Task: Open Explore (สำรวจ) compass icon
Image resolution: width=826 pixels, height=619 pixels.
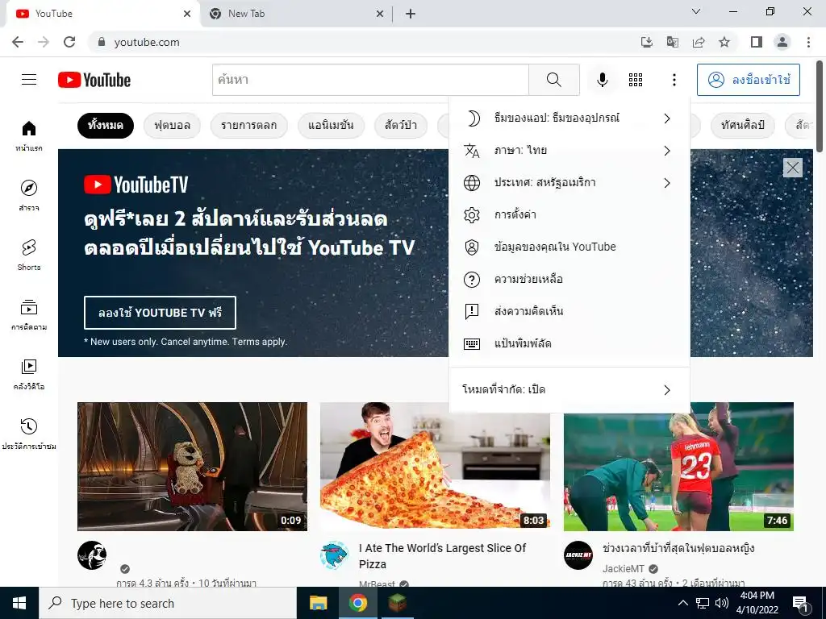Action: click(29, 195)
